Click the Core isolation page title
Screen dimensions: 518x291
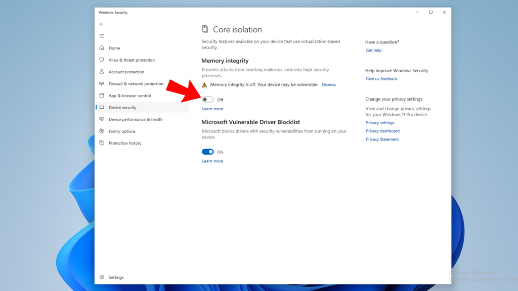237,29
